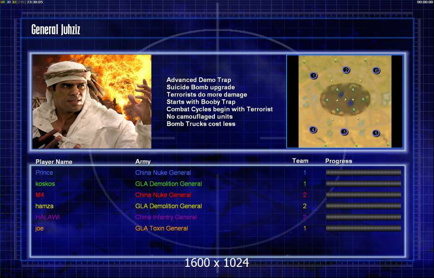
Task: Click koskos's loading progress bar
Action: point(364,184)
